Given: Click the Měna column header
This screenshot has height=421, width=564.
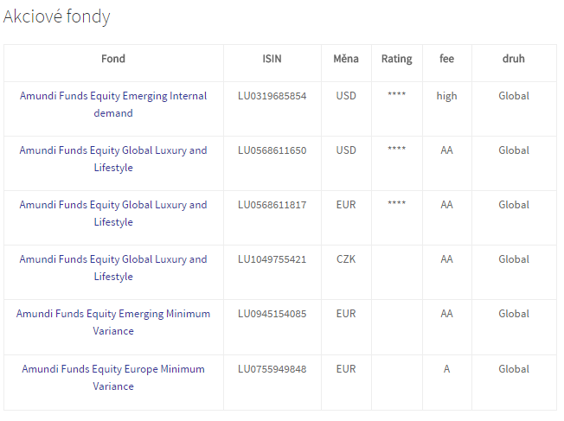Looking at the screenshot, I should tap(346, 59).
